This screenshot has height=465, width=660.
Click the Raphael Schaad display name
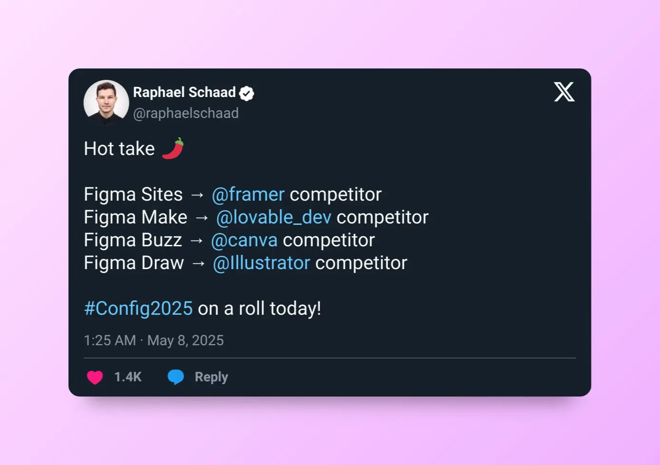point(184,92)
